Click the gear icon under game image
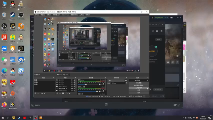 pyautogui.click(x=168, y=62)
